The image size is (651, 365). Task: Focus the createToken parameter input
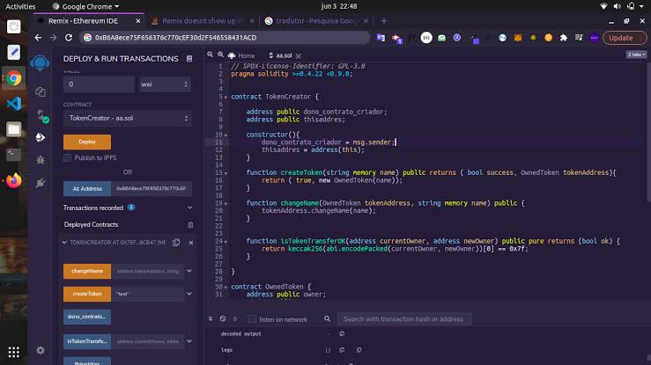[148, 294]
